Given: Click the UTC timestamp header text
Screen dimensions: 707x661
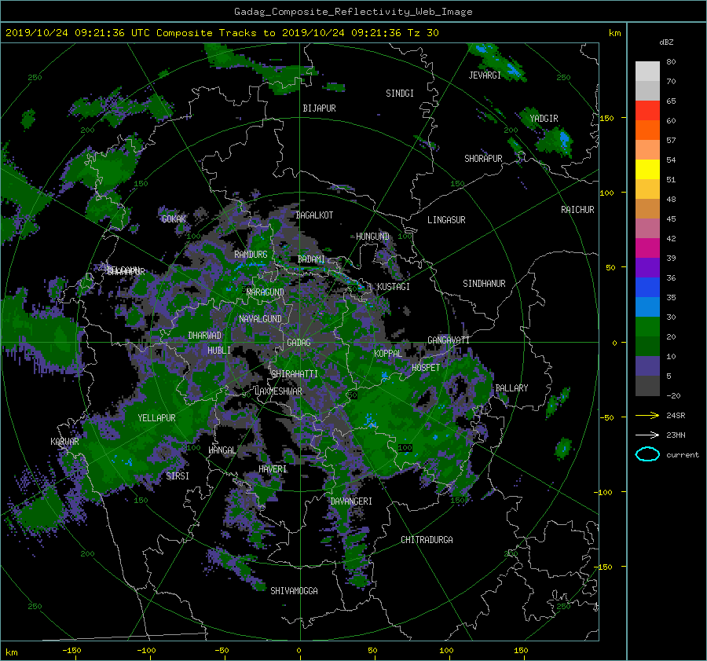Looking at the screenshot, I should [222, 33].
